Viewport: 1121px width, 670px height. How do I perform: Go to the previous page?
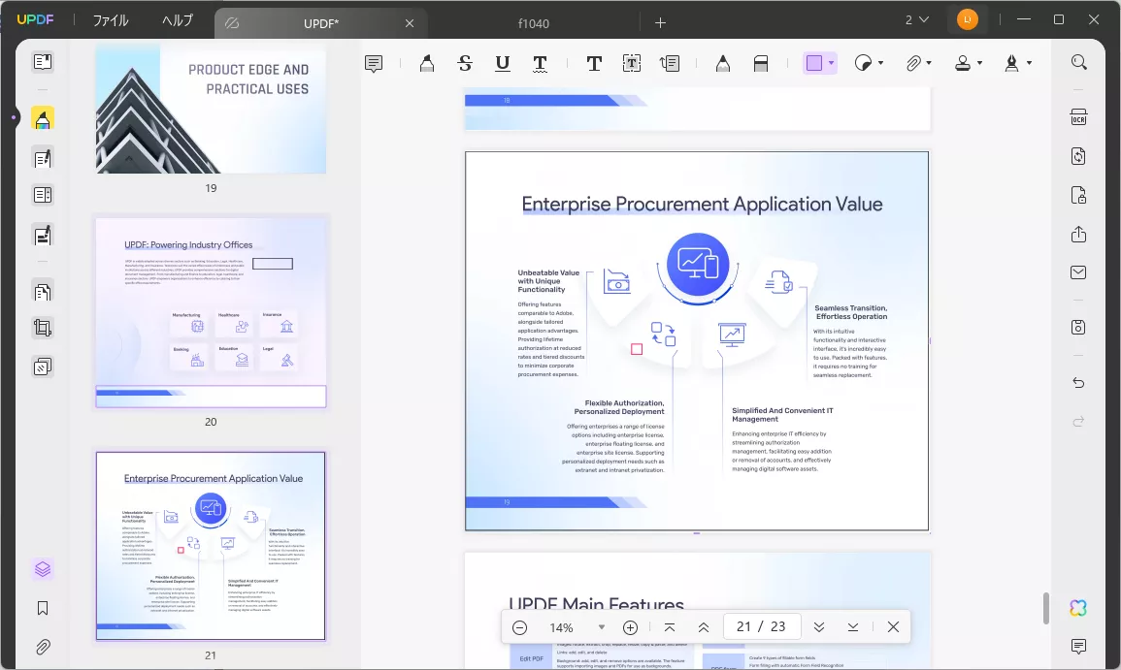pos(704,627)
